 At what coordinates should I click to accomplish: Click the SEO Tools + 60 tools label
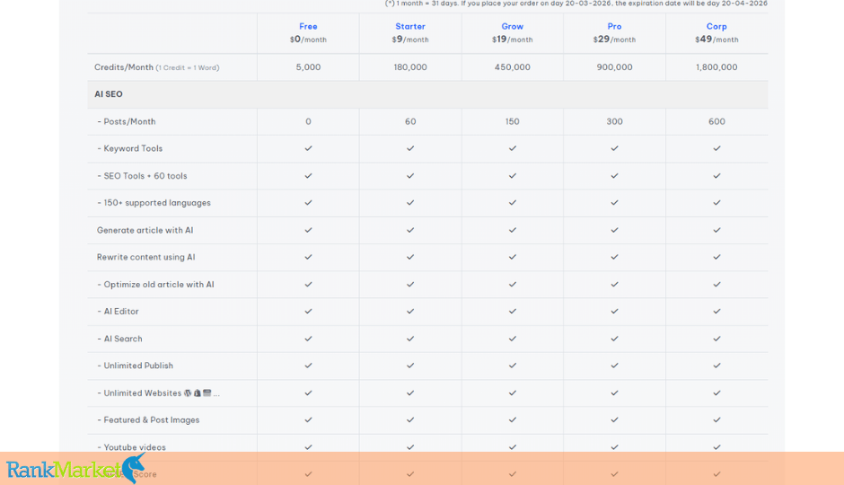142,176
